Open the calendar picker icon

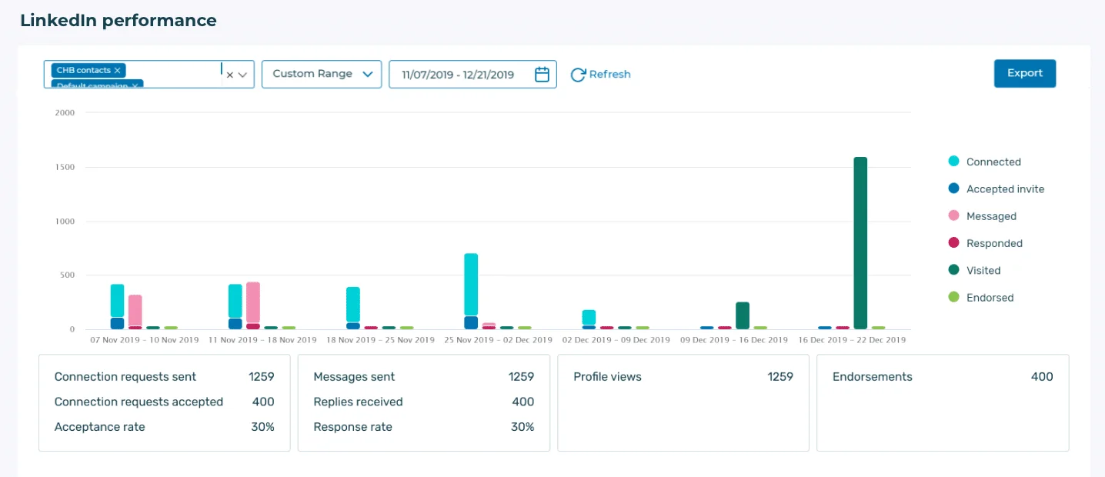(542, 74)
